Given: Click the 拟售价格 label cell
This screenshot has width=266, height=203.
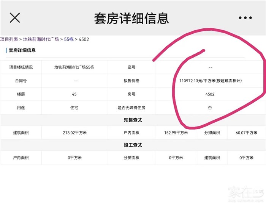Looking at the screenshot, I should point(131,81).
